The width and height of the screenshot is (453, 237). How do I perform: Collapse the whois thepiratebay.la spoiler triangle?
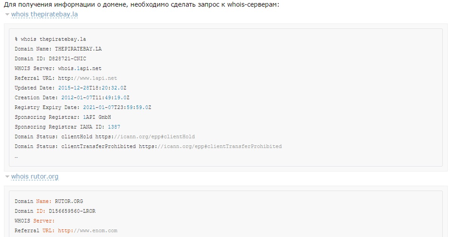[7, 15]
